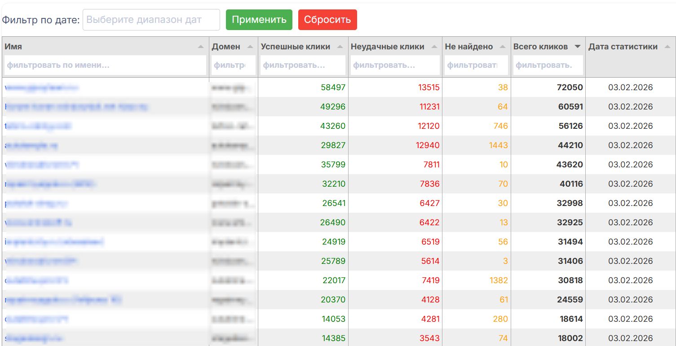The height and width of the screenshot is (346, 676).
Task: Focus the name filter input field
Action: [x=105, y=65]
